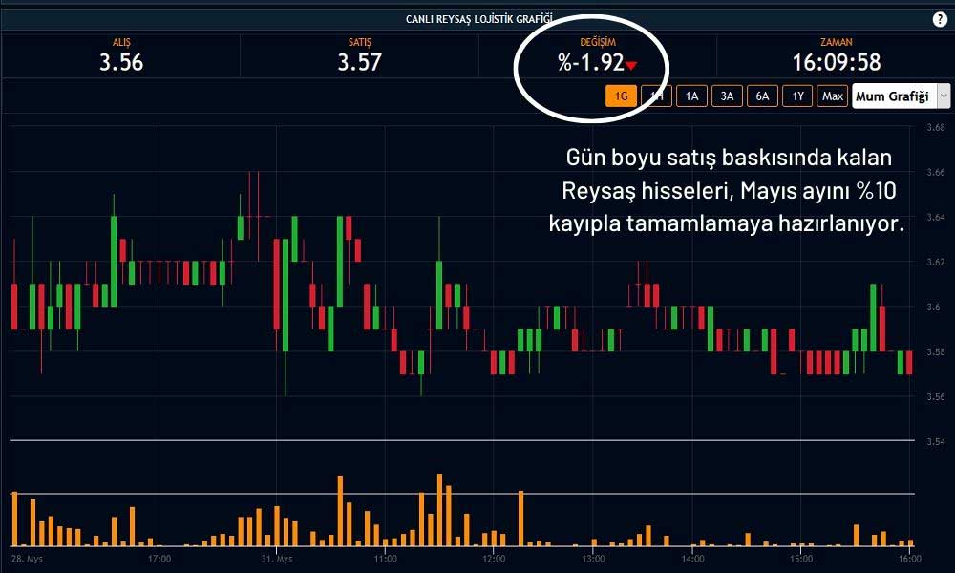Click the DEĞİŞİM value %-1.92
The height and width of the screenshot is (573, 955).
(x=591, y=62)
